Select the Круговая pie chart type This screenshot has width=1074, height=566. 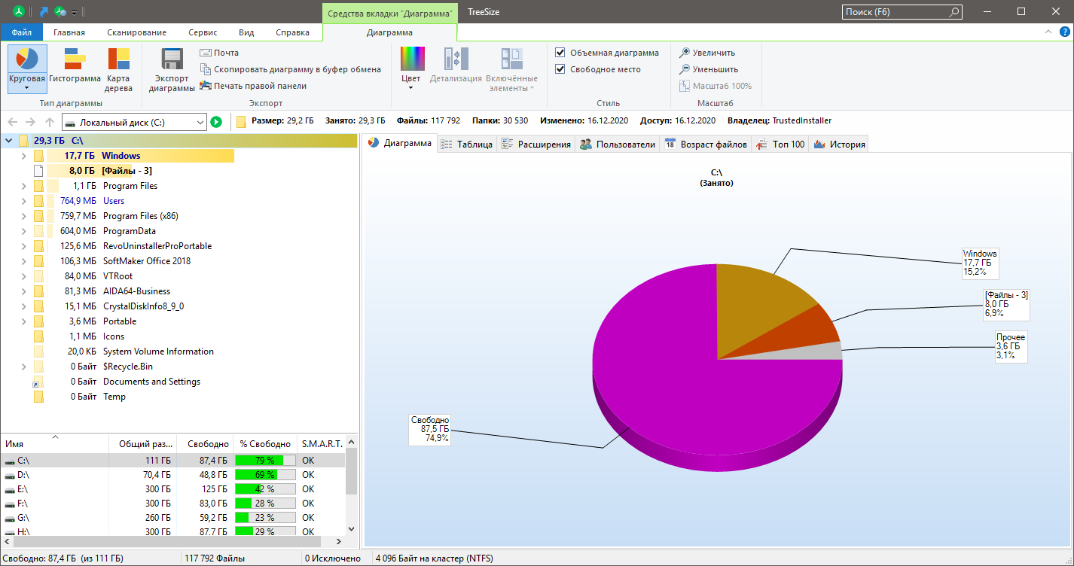pyautogui.click(x=27, y=60)
